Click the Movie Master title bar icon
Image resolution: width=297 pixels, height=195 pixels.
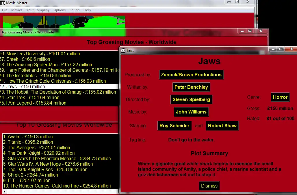pyautogui.click(x=2, y=3)
